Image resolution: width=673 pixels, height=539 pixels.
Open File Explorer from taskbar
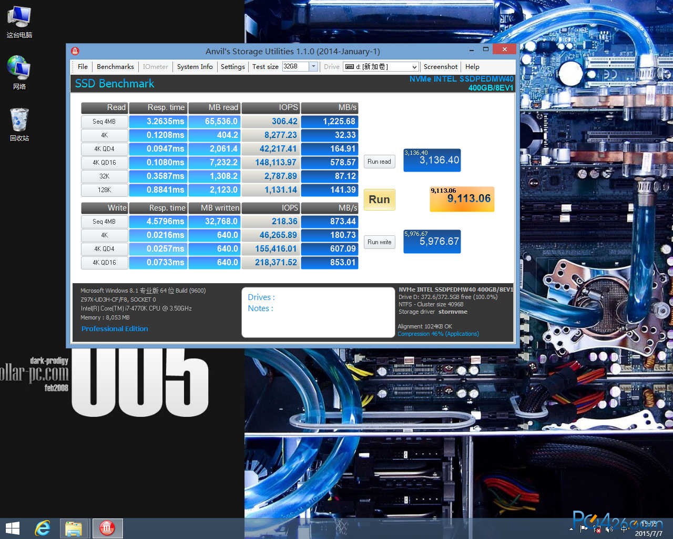coord(74,528)
